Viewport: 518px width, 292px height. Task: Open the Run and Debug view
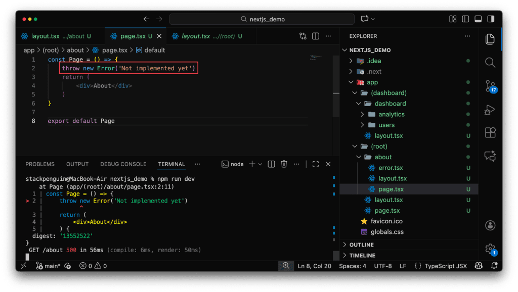[489, 109]
